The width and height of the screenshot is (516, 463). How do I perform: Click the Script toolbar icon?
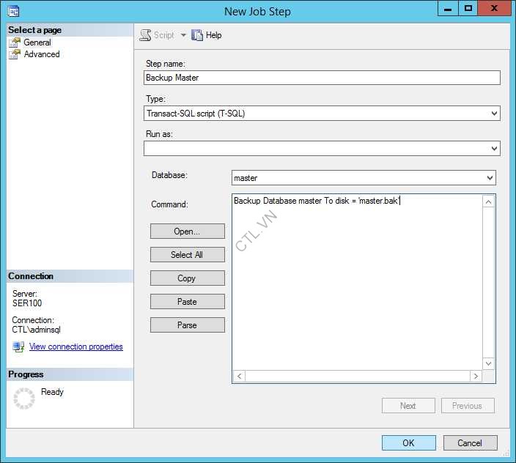click(145, 35)
